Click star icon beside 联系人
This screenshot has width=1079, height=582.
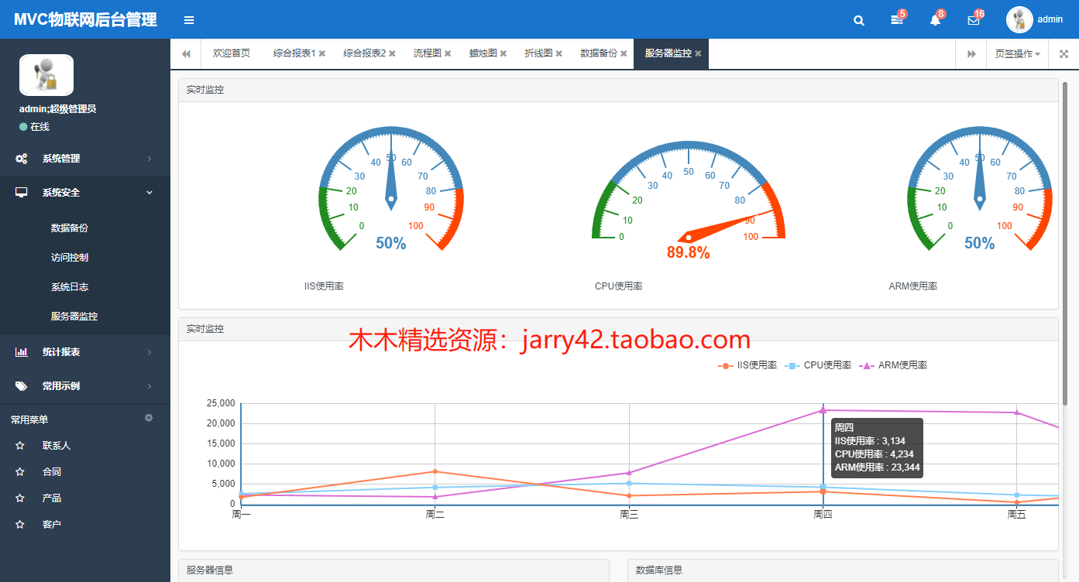(x=20, y=446)
